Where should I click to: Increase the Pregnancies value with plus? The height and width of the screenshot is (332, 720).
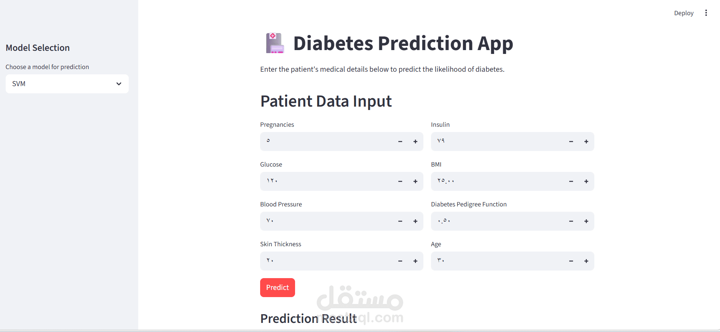[x=415, y=142]
